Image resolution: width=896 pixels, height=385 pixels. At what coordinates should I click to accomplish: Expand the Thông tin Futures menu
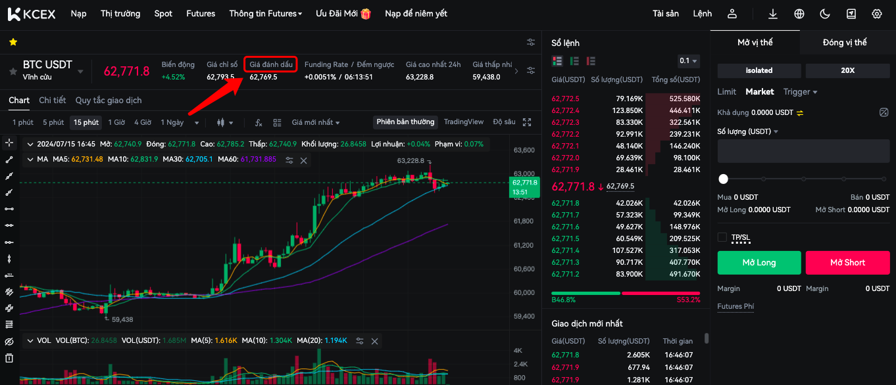[x=266, y=14]
